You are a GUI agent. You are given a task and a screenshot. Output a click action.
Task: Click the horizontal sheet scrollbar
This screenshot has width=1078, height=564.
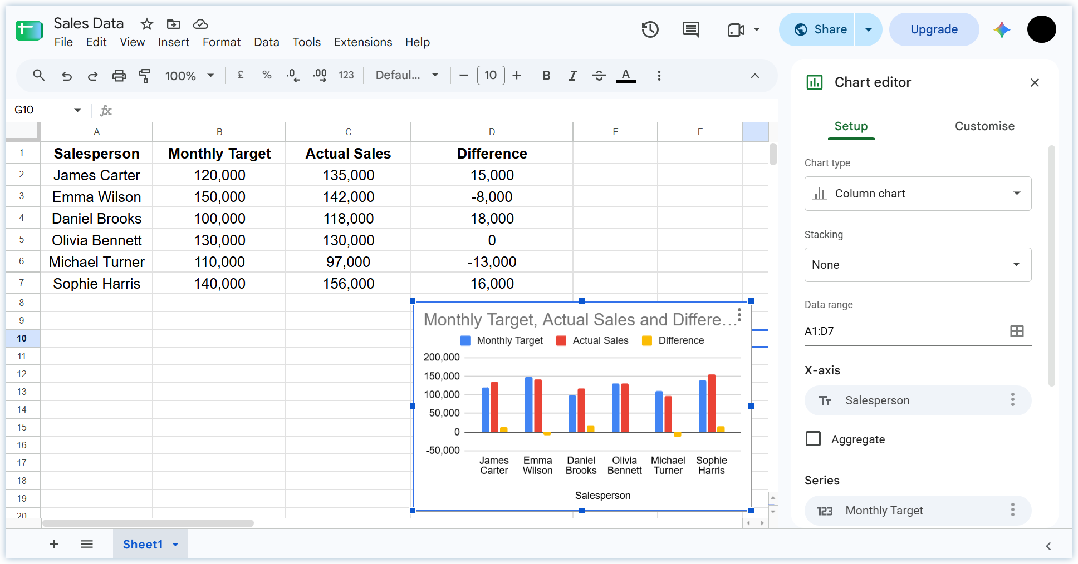pos(148,523)
